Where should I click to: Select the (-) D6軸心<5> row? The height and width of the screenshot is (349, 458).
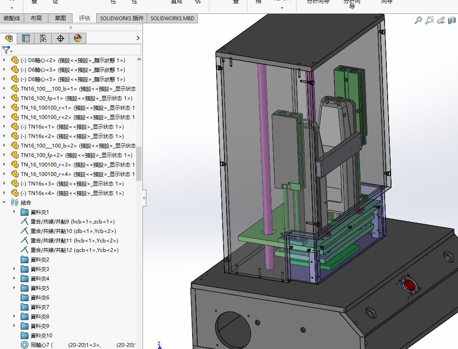(x=73, y=79)
